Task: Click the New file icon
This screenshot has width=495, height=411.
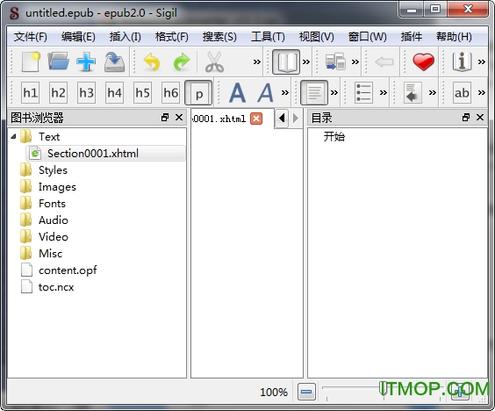Action: click(x=31, y=61)
